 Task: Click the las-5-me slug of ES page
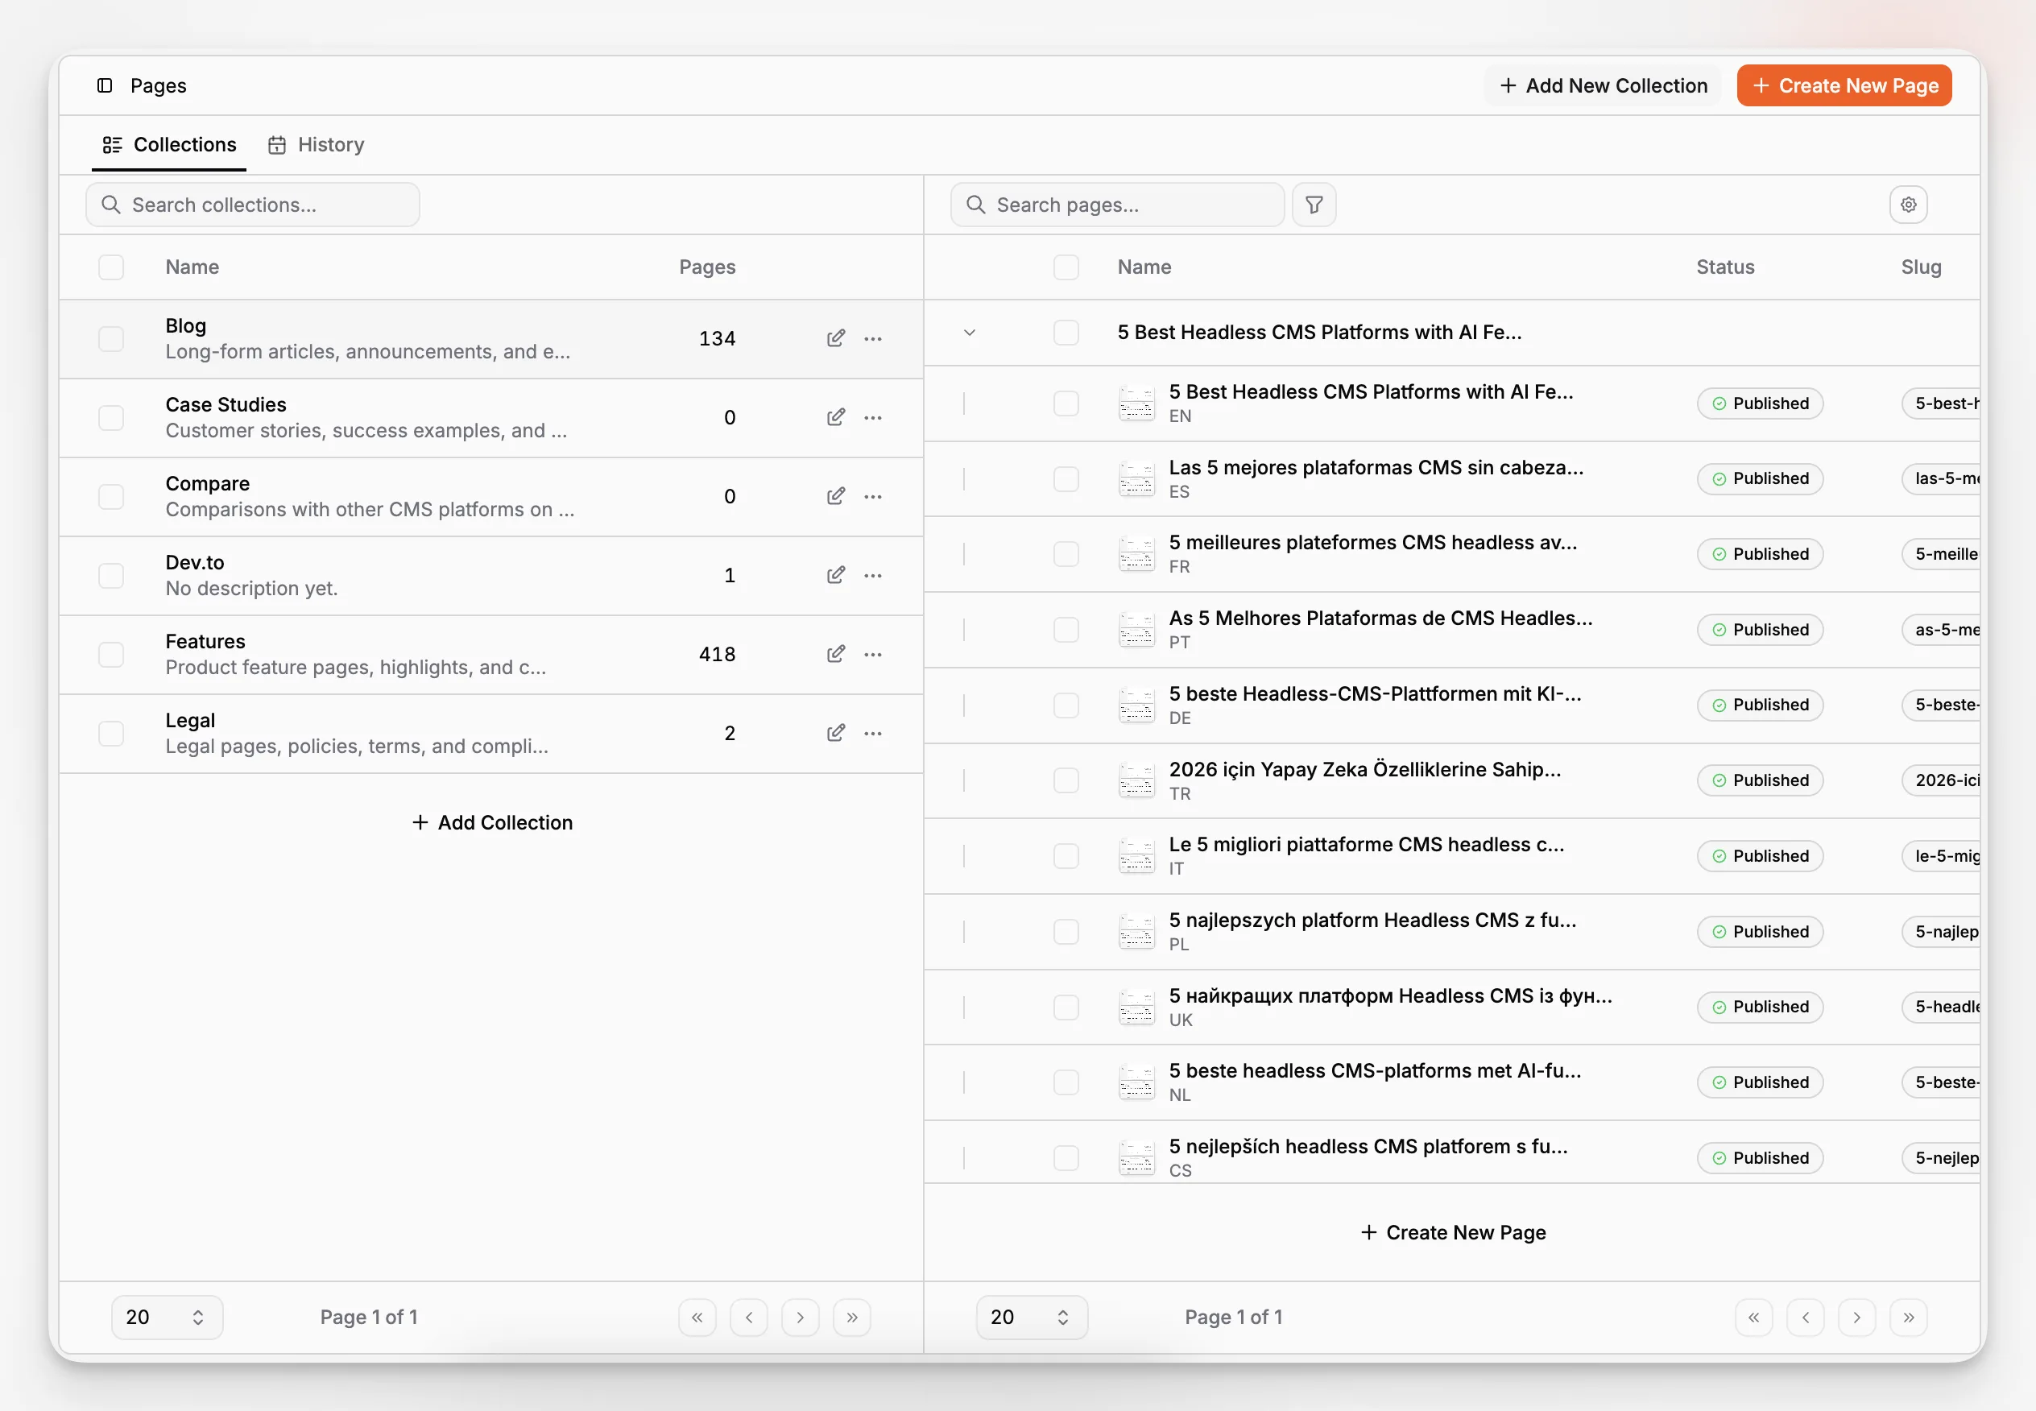click(x=1942, y=479)
